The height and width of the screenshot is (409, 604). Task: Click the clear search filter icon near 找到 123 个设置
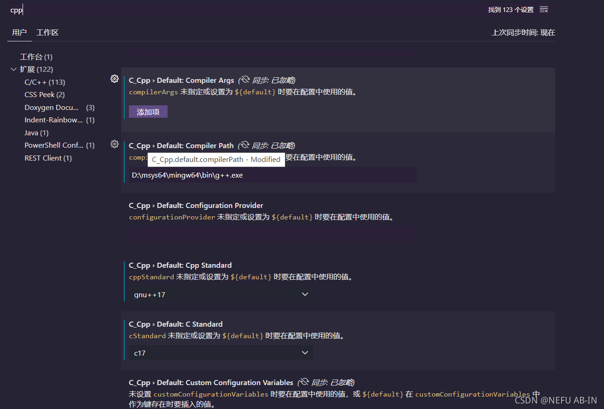544,9
